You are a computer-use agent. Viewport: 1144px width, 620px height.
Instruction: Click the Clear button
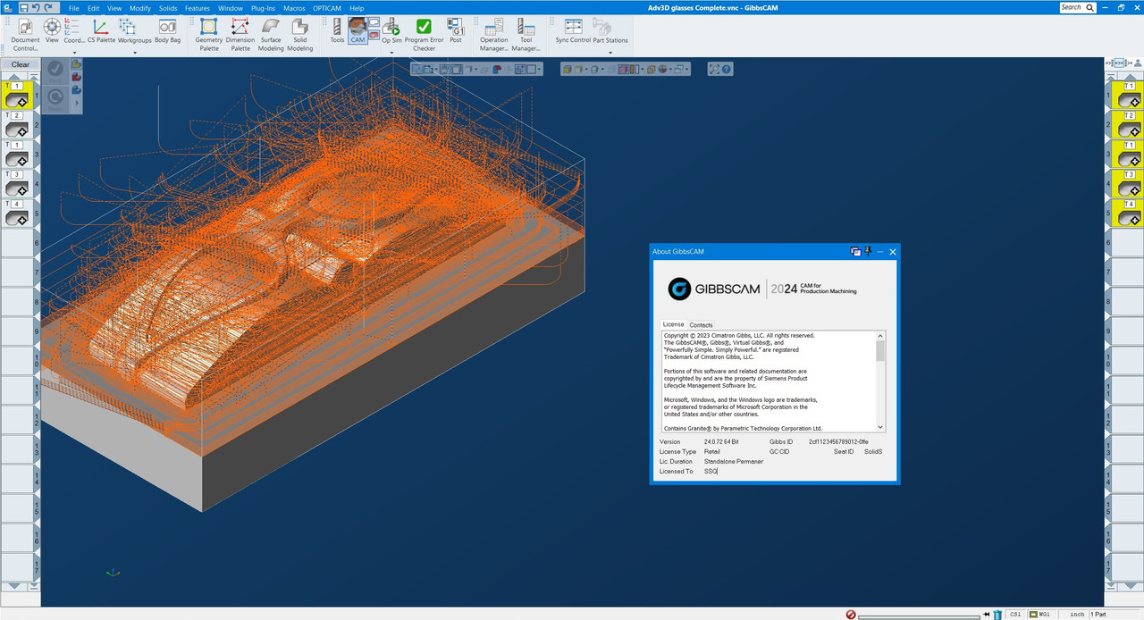(x=21, y=64)
